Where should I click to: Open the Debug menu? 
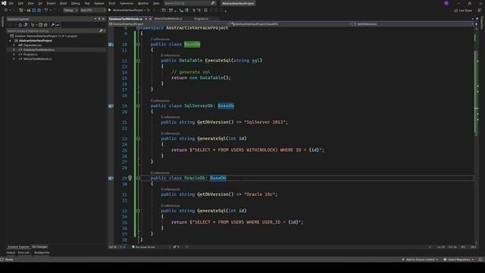point(76,3)
